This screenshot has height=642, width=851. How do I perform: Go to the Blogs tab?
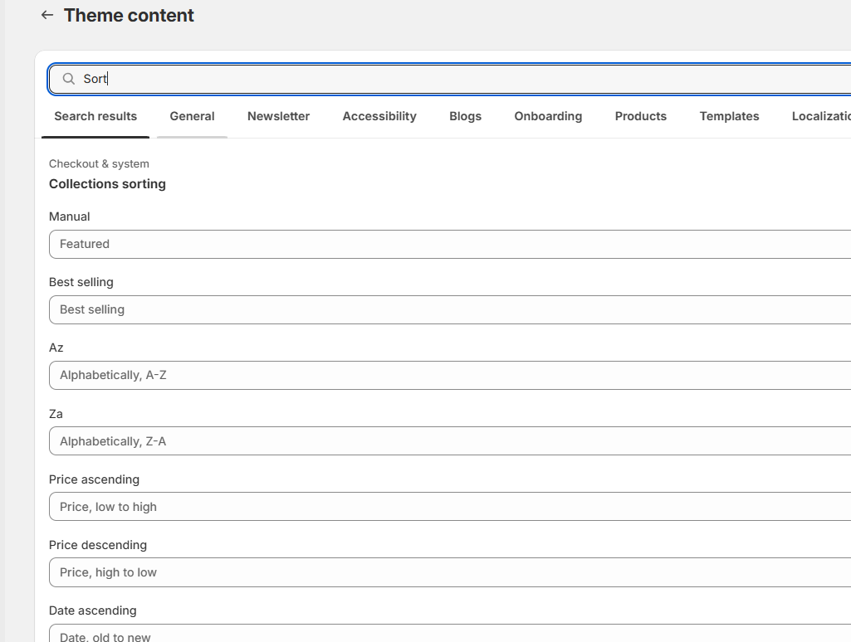click(465, 116)
